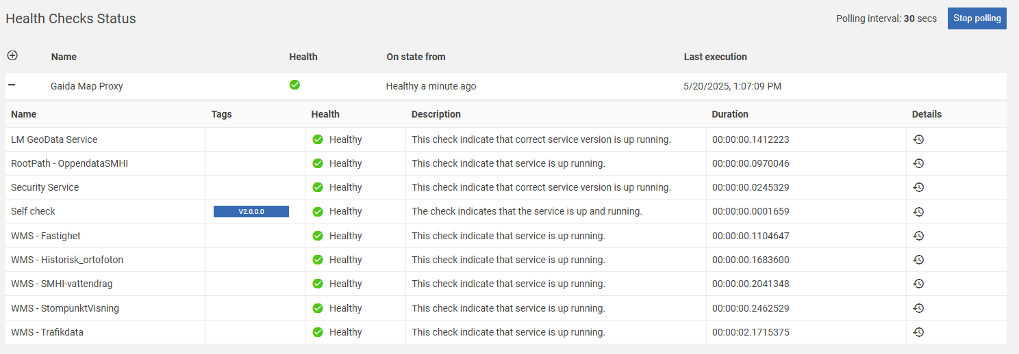Screen dimensions: 1019x354
Task: Open WMS - StompunktVisning history icon
Action: point(918,308)
